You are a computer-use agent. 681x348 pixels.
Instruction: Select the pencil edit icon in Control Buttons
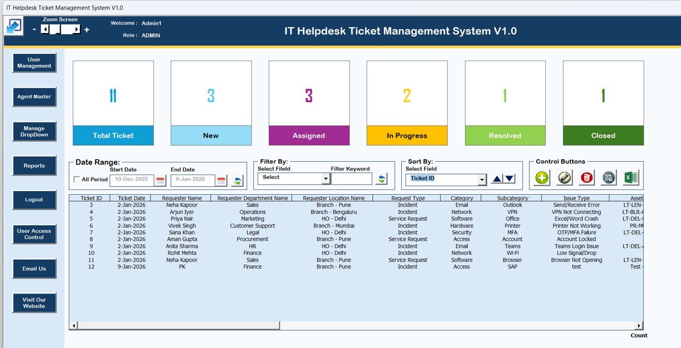(x=564, y=177)
